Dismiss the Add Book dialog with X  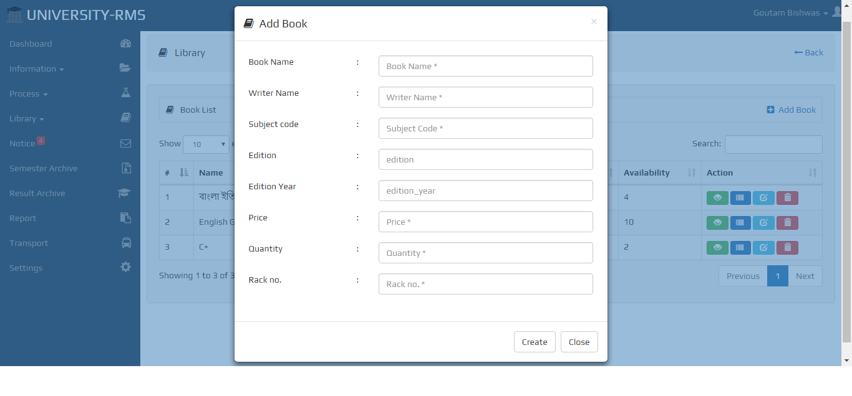click(594, 22)
